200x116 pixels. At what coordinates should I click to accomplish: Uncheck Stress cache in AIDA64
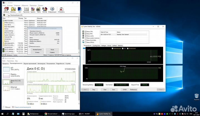[86, 36]
